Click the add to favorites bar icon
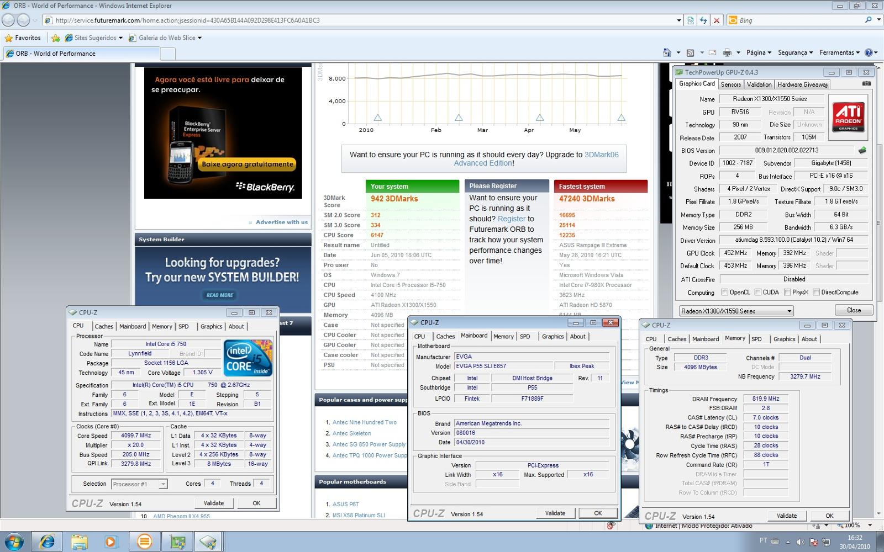Screen dimensions: 884x552 click(x=56, y=38)
